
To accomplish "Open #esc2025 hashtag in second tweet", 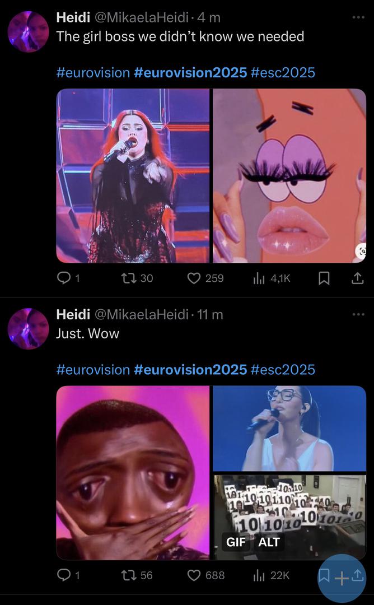I will tap(283, 369).
